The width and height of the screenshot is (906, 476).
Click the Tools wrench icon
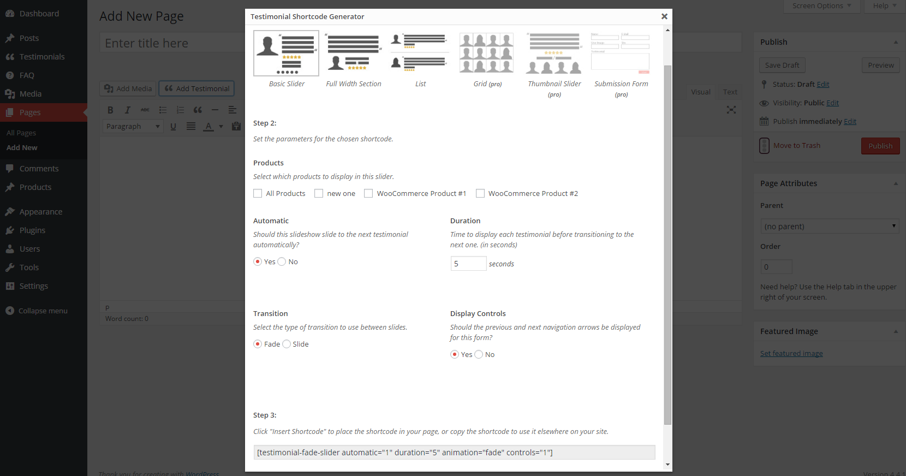(10, 267)
